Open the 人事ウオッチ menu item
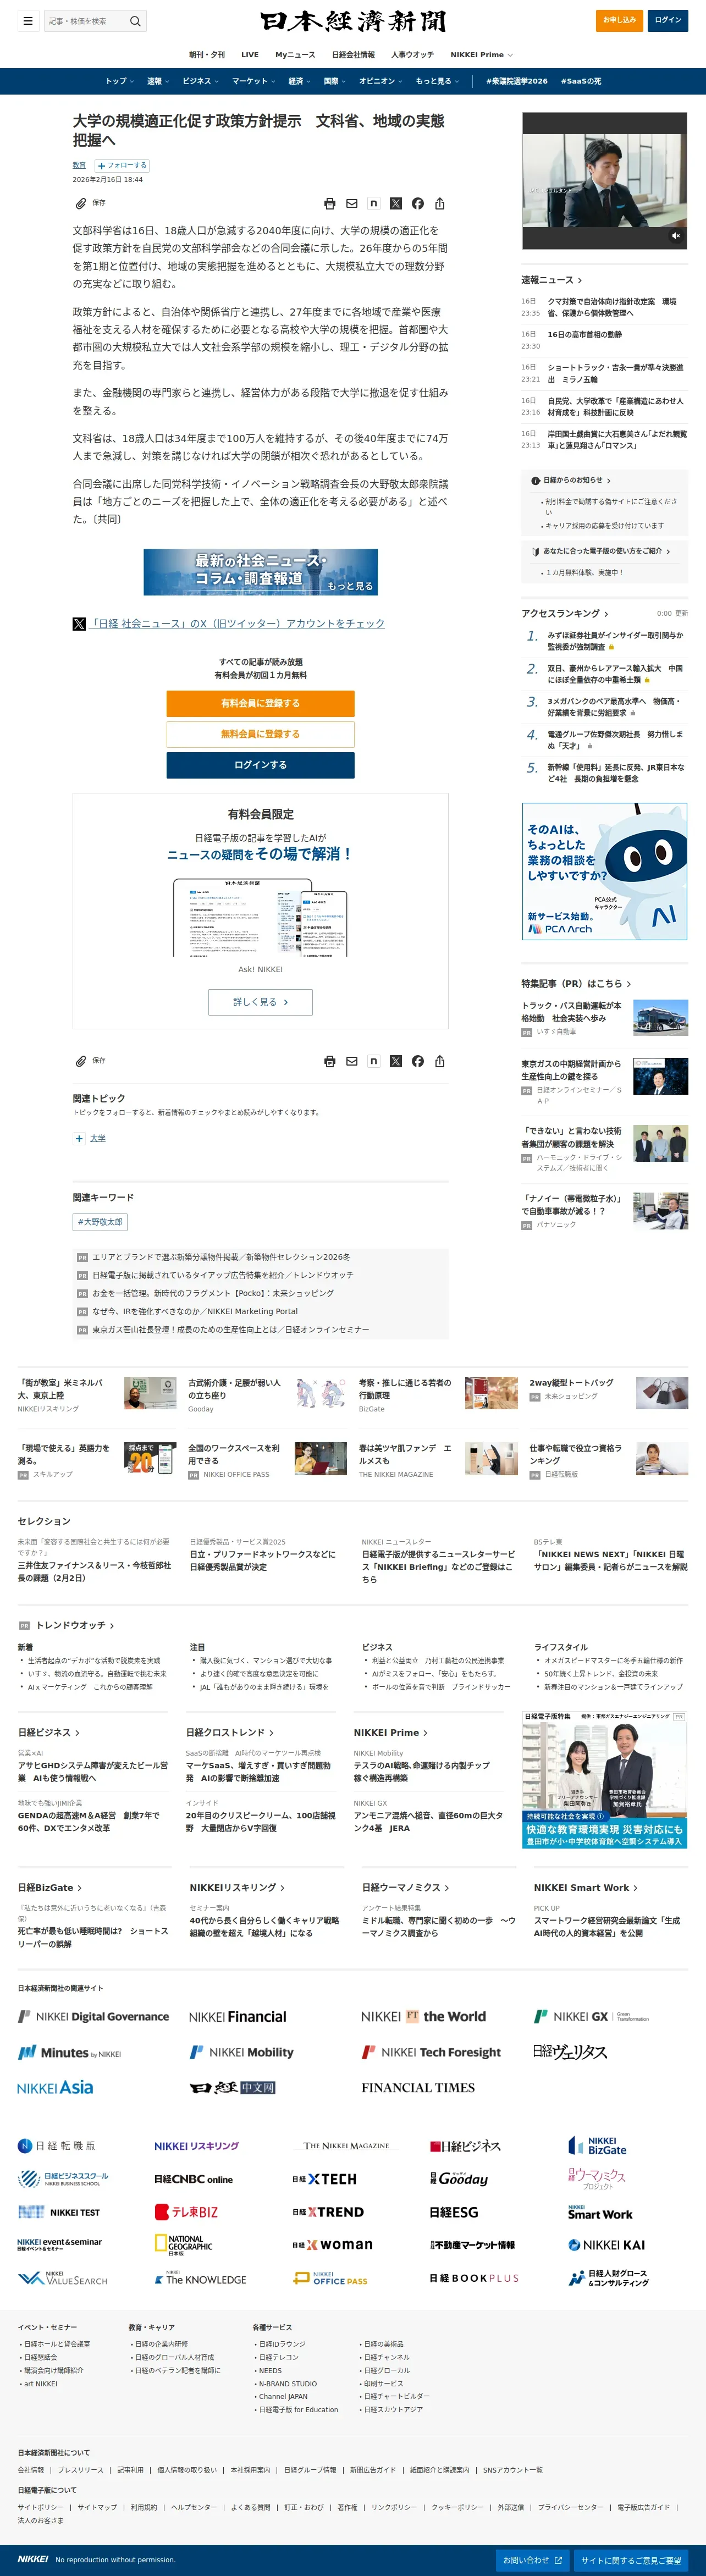The width and height of the screenshot is (706, 2576). click(413, 55)
